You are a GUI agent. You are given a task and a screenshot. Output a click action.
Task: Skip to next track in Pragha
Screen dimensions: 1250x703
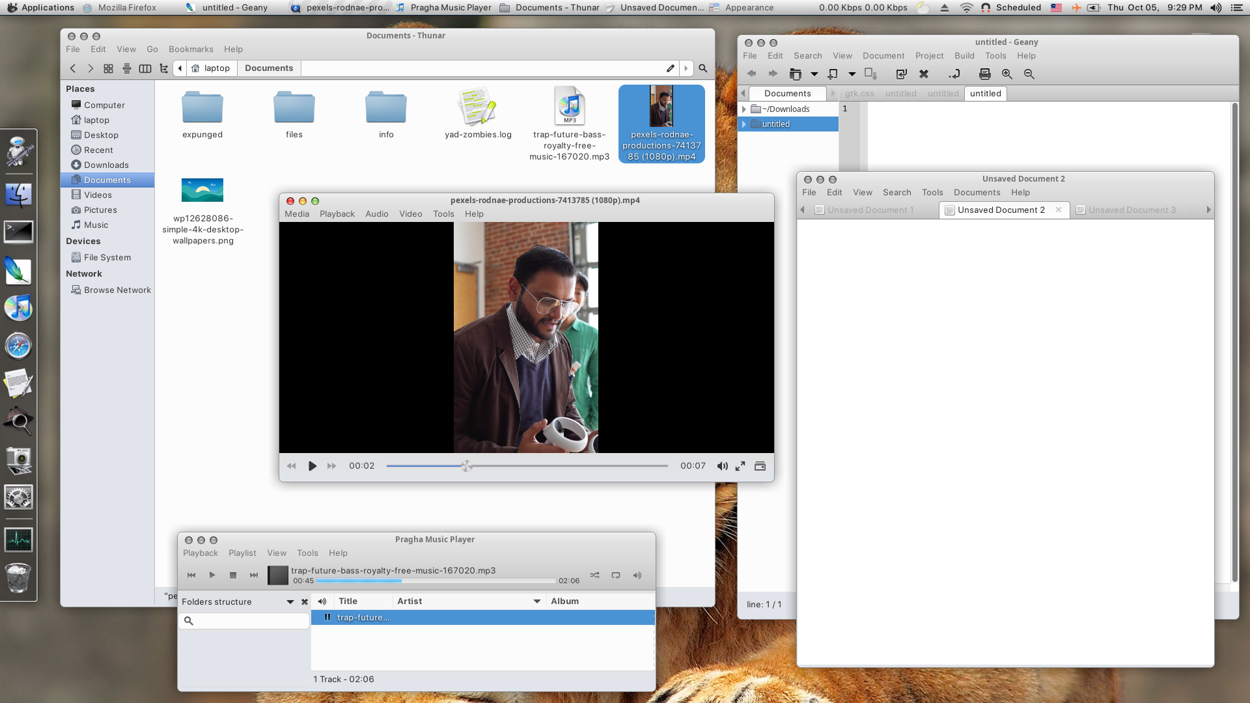[x=254, y=575]
